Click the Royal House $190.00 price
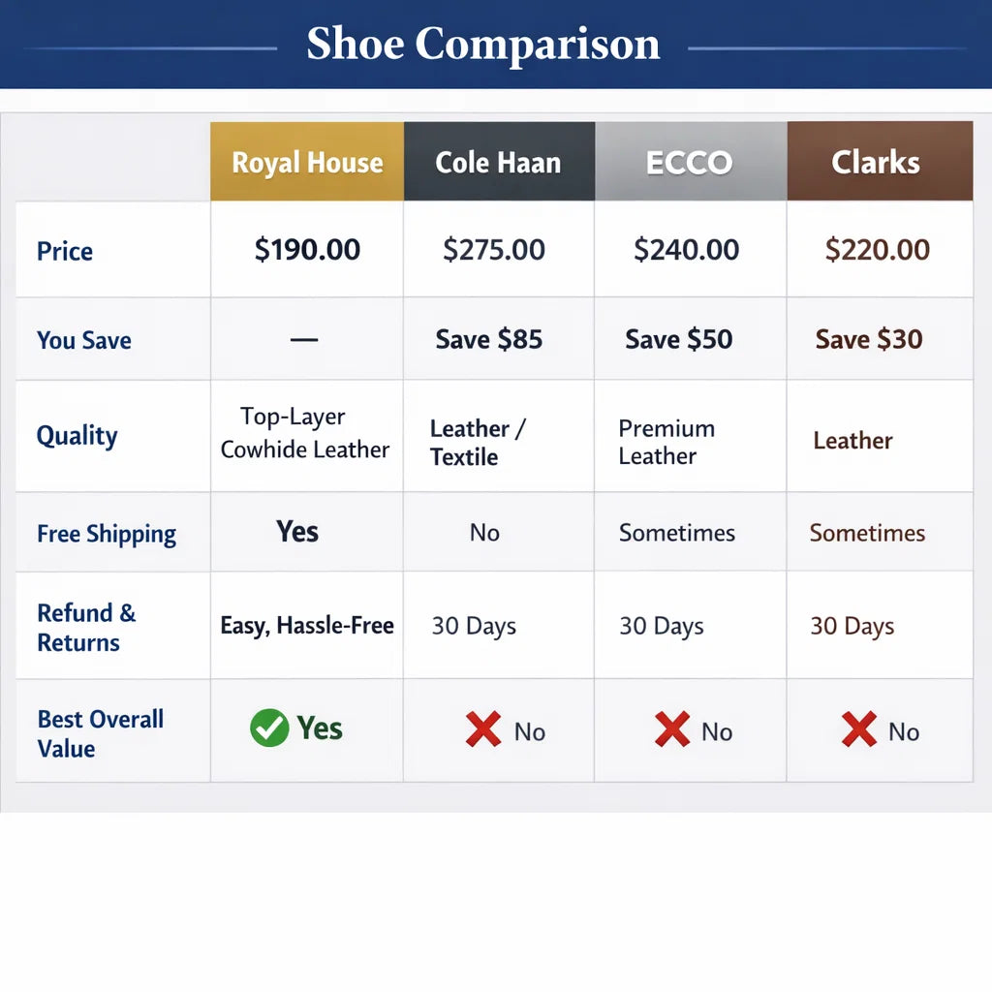The image size is (992, 992). (307, 250)
